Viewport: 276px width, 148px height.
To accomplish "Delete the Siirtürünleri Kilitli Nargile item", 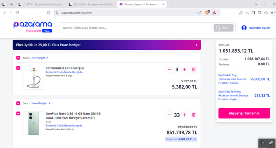I will tap(194, 69).
